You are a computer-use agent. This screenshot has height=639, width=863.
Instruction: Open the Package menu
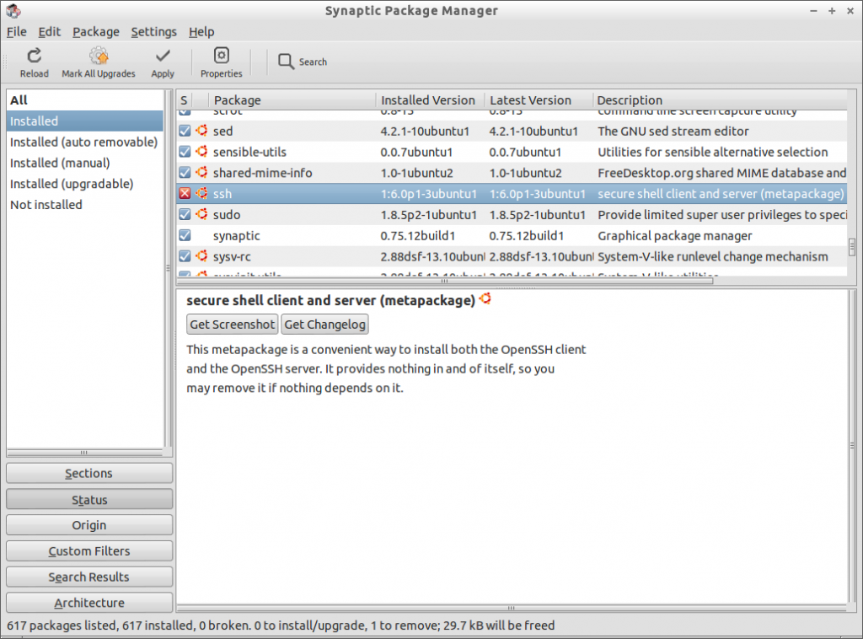[95, 32]
